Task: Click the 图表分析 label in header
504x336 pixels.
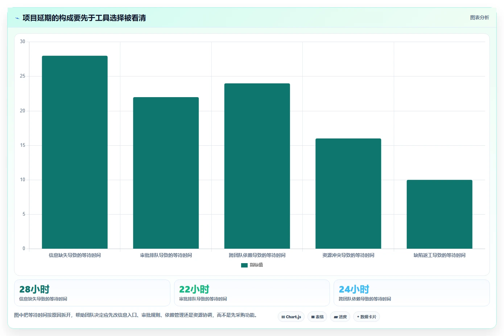Action: (479, 17)
